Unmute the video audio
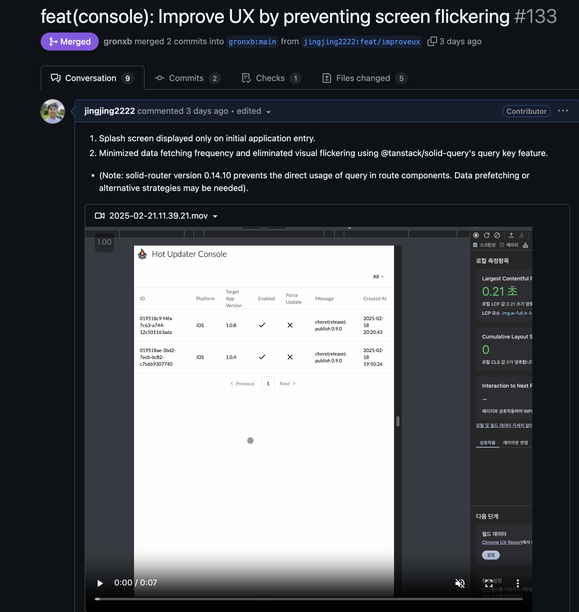This screenshot has height=612, width=579. point(460,583)
